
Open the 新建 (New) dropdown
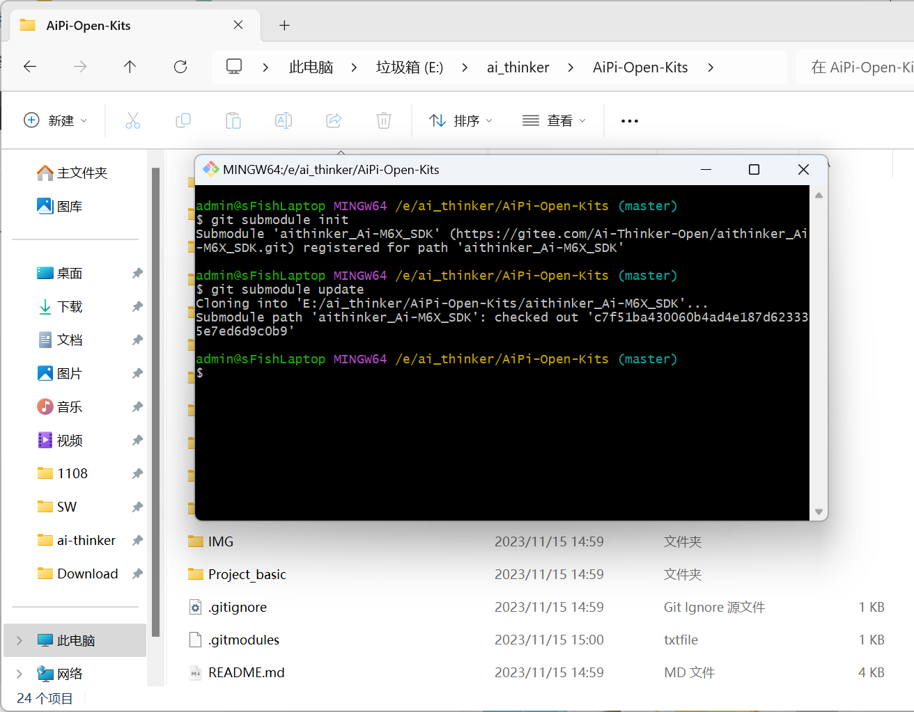tap(56, 120)
